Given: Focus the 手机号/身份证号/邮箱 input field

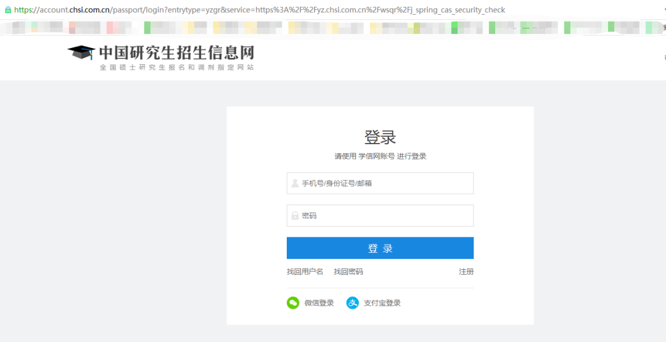Looking at the screenshot, I should tap(385, 184).
